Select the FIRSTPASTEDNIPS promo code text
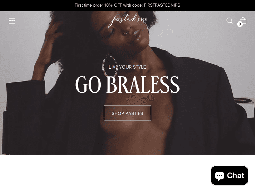The width and height of the screenshot is (255, 192). tap(162, 5)
